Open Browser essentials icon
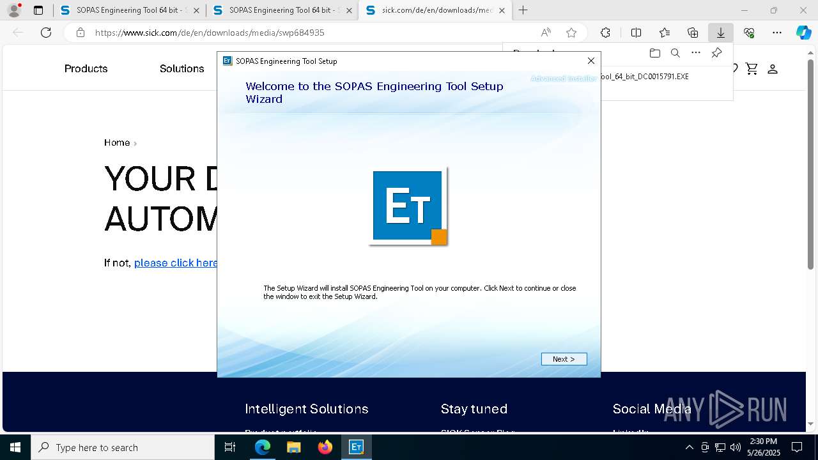 749,33
